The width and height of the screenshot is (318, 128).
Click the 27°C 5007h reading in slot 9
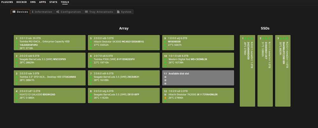point(175,45)
